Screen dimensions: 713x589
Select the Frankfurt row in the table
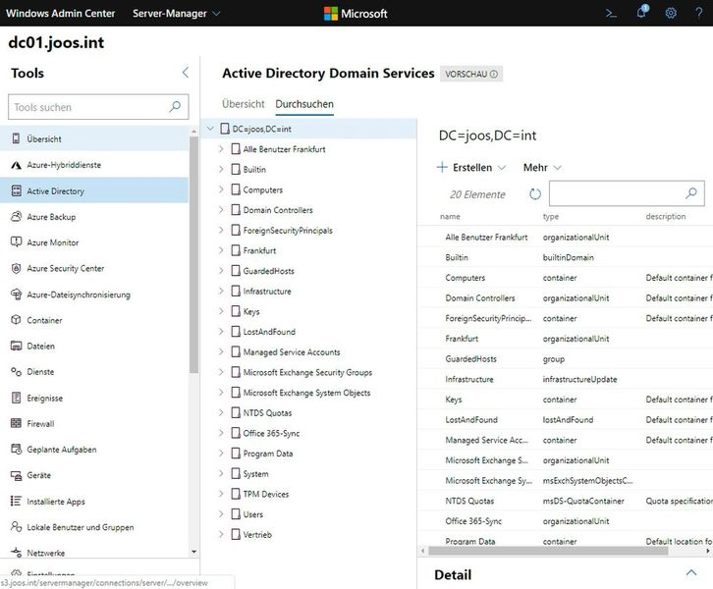pyautogui.click(x=566, y=339)
